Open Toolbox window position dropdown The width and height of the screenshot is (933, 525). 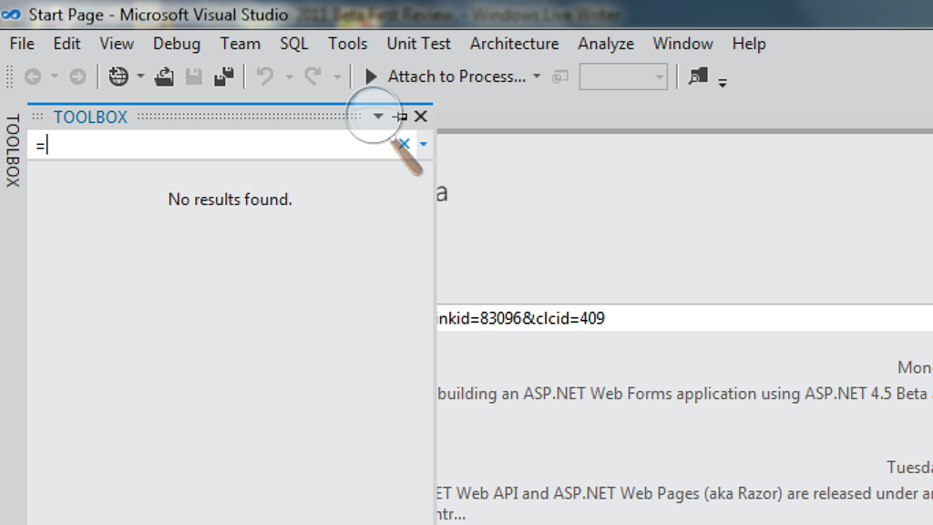[378, 116]
